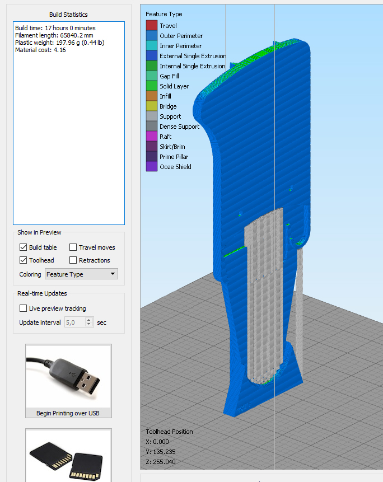Decrease update interval with the down arrow
Viewport: 383px width, 482px height.
pyautogui.click(x=89, y=325)
